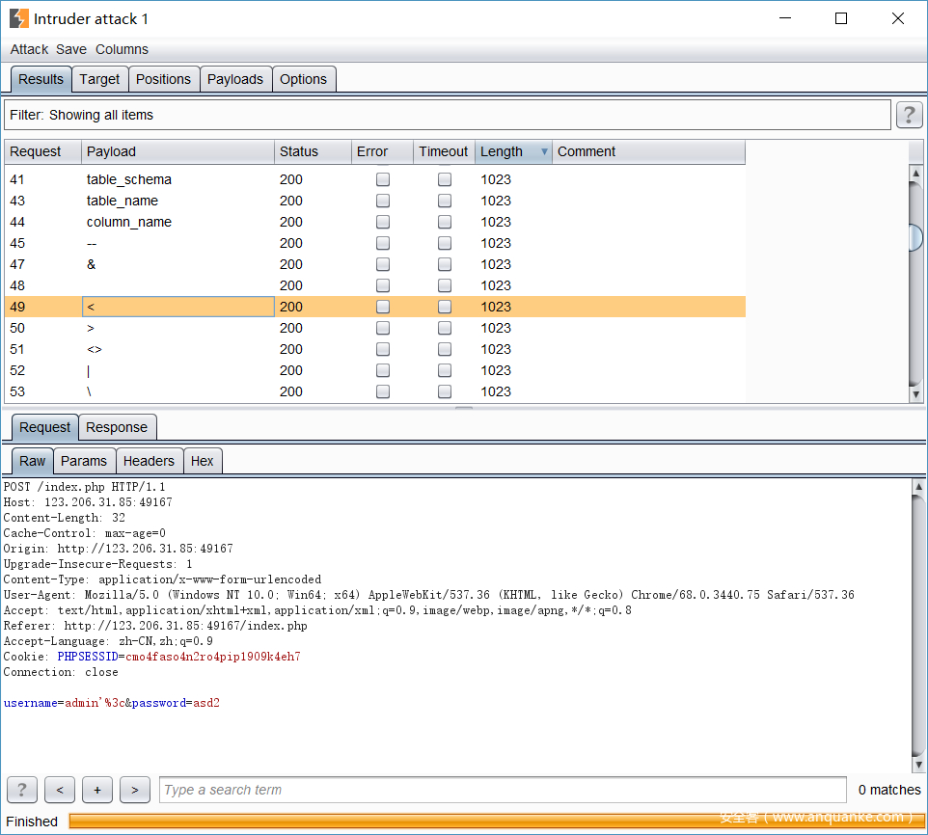Viewport: 928px width, 835px height.
Task: Open the Request message tab
Action: (45, 427)
